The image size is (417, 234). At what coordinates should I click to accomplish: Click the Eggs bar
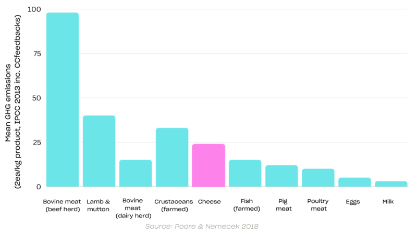tap(354, 182)
